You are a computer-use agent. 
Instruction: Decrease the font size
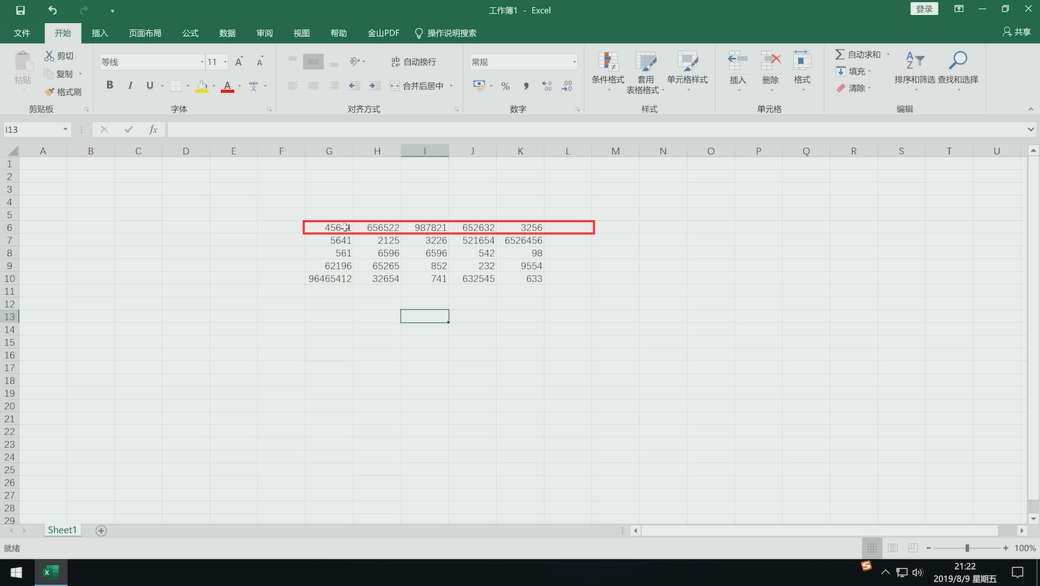pos(259,62)
